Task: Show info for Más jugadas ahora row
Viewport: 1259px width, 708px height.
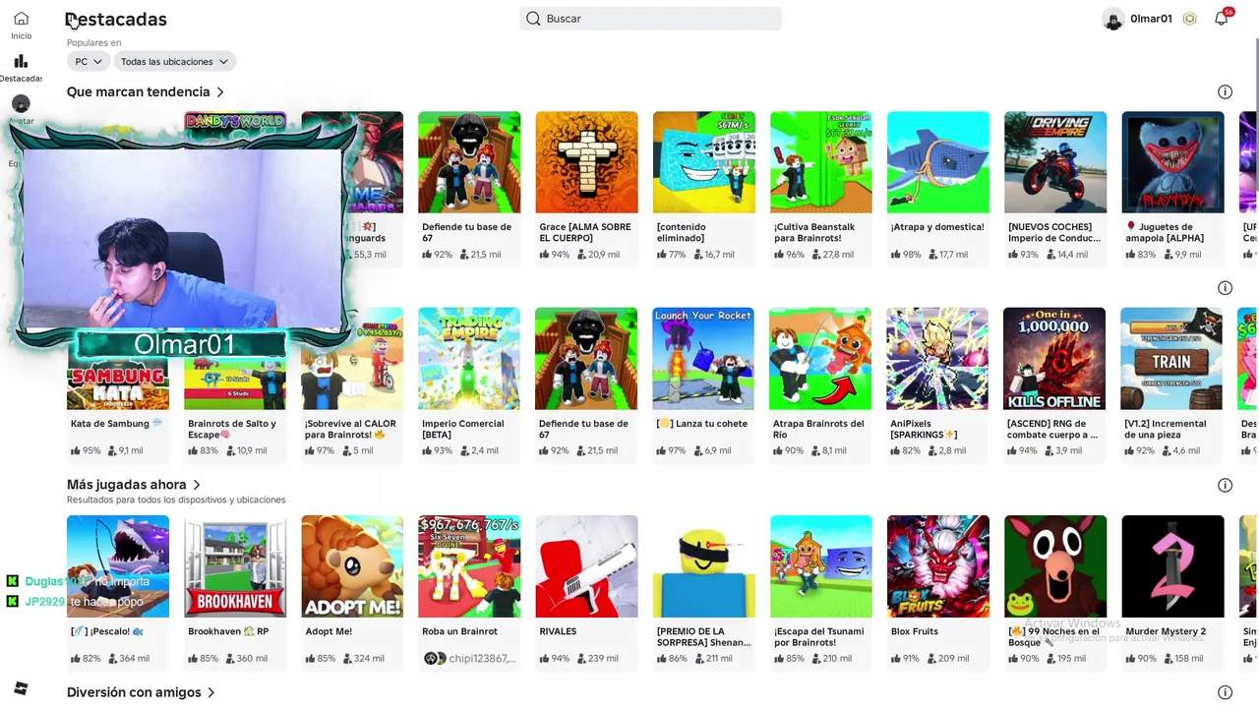Action: tap(1225, 485)
